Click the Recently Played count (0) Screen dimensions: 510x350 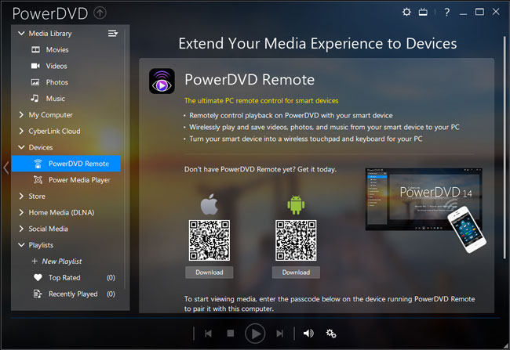pyautogui.click(x=111, y=294)
